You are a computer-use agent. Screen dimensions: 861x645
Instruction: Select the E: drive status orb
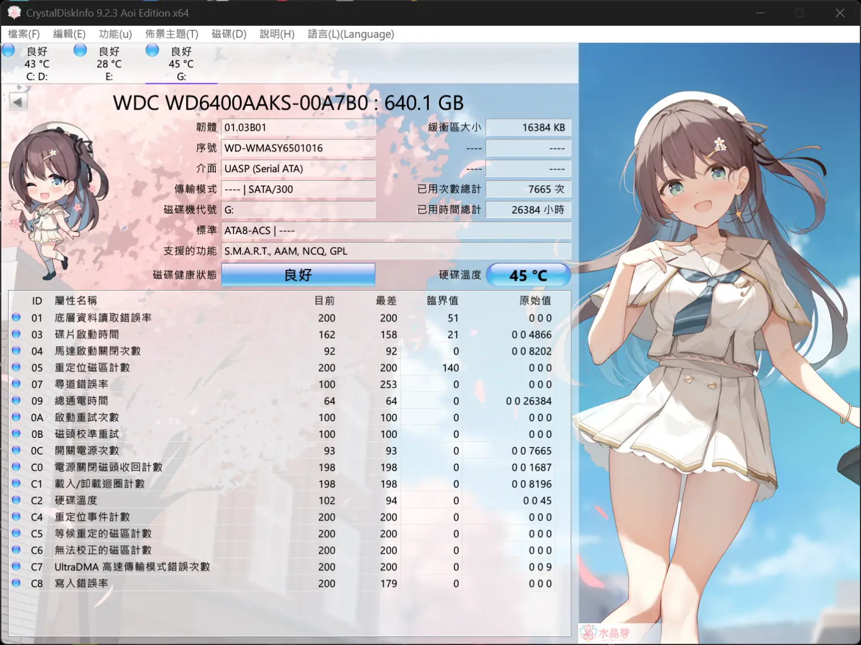tap(80, 50)
